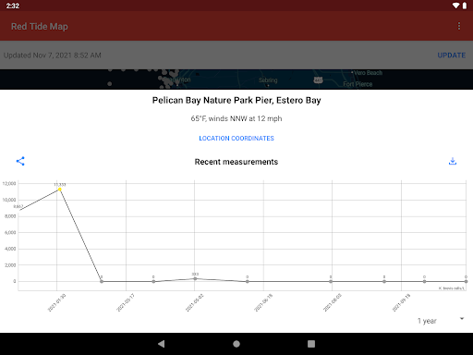Tap the share icon beside Recent measurements
The width and height of the screenshot is (473, 355).
[20, 161]
